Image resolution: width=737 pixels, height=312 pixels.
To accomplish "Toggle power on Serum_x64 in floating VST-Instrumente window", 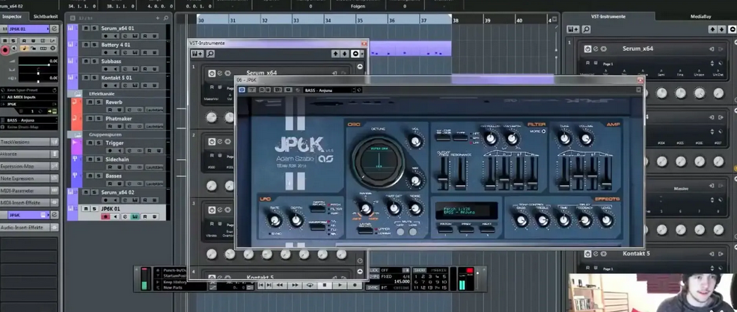I will [212, 73].
